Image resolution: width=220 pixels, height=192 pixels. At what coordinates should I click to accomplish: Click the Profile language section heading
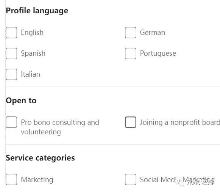pyautogui.click(x=37, y=11)
